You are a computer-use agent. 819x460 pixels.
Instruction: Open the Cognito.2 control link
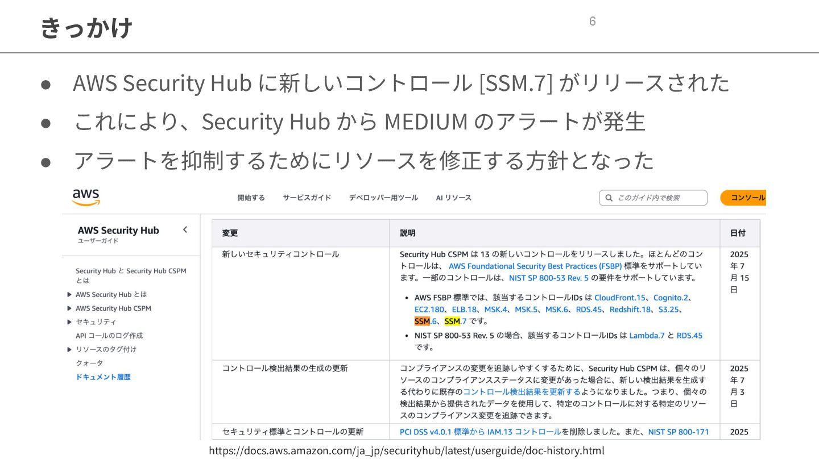click(671, 298)
